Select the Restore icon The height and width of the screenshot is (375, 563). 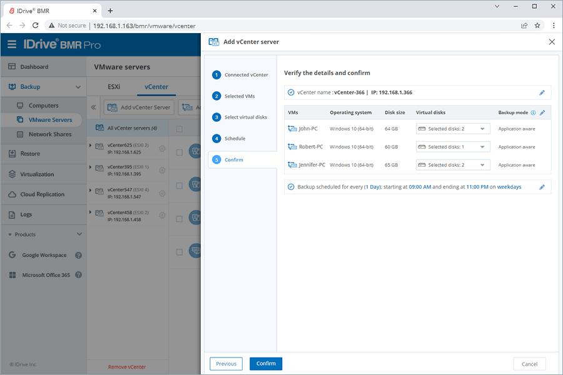[13, 154]
